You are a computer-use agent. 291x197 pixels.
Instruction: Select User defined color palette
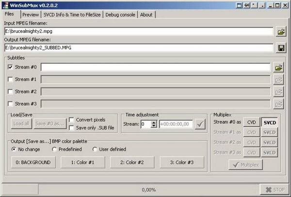(95, 149)
